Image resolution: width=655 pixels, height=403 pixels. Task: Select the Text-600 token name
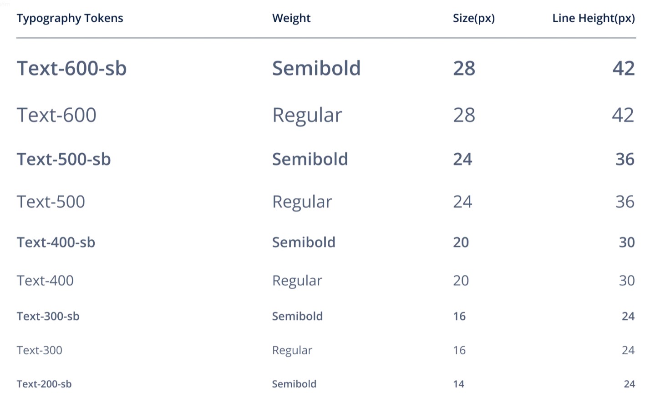click(56, 115)
